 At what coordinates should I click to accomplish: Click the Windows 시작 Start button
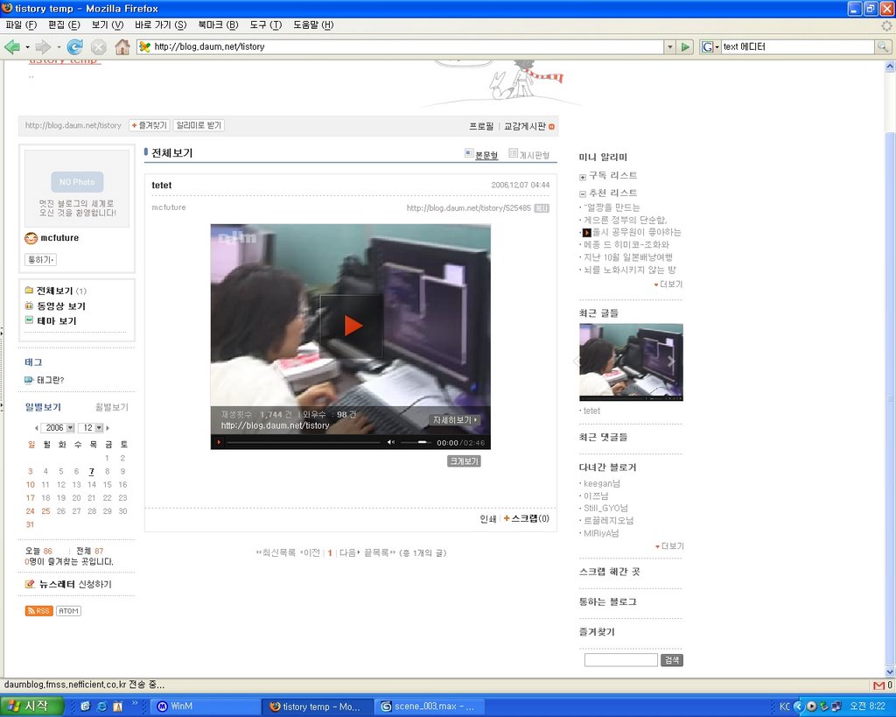(31, 706)
